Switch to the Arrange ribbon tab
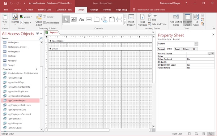The image size is (217, 136). click(94, 10)
